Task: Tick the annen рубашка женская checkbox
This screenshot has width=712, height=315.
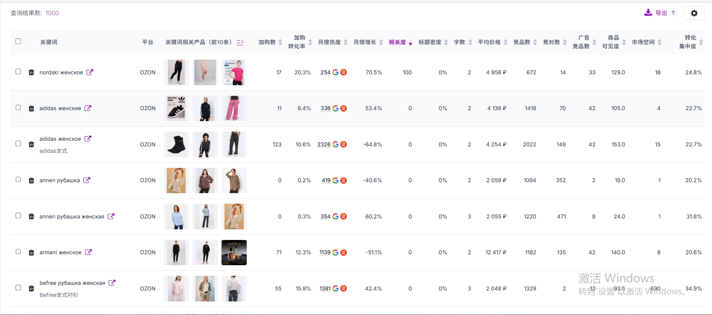Action: click(x=18, y=215)
